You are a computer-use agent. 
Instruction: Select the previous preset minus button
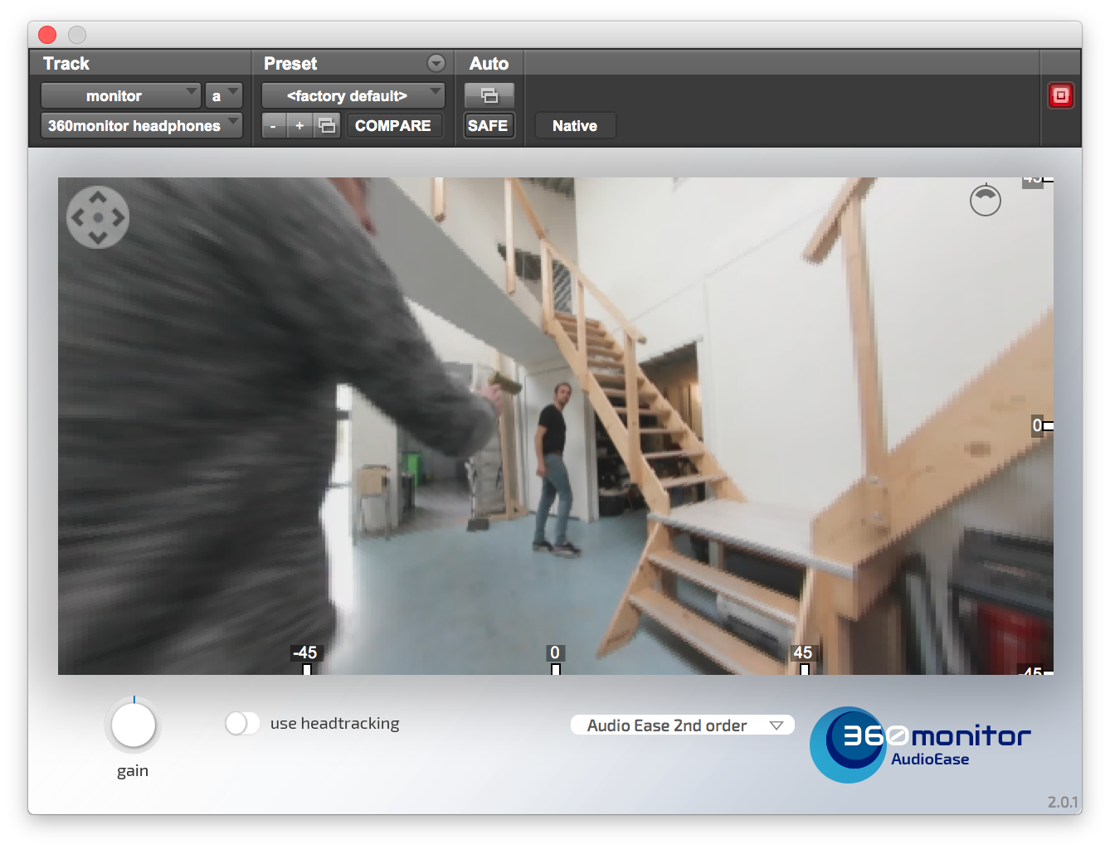tap(274, 126)
